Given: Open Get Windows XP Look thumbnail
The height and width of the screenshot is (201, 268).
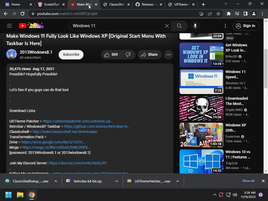Looking at the screenshot, I should (x=202, y=55).
